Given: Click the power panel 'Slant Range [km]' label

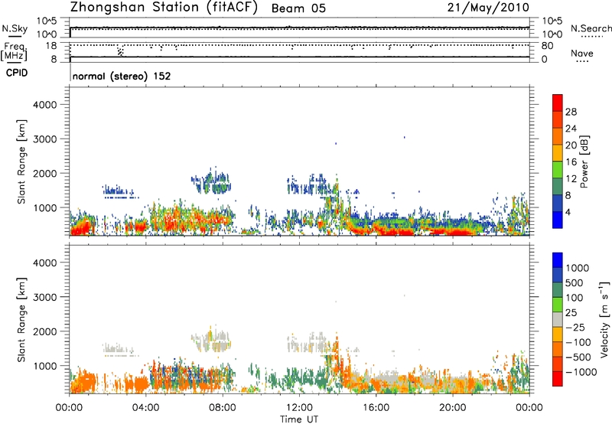Looking at the screenshot, I should coord(21,161).
